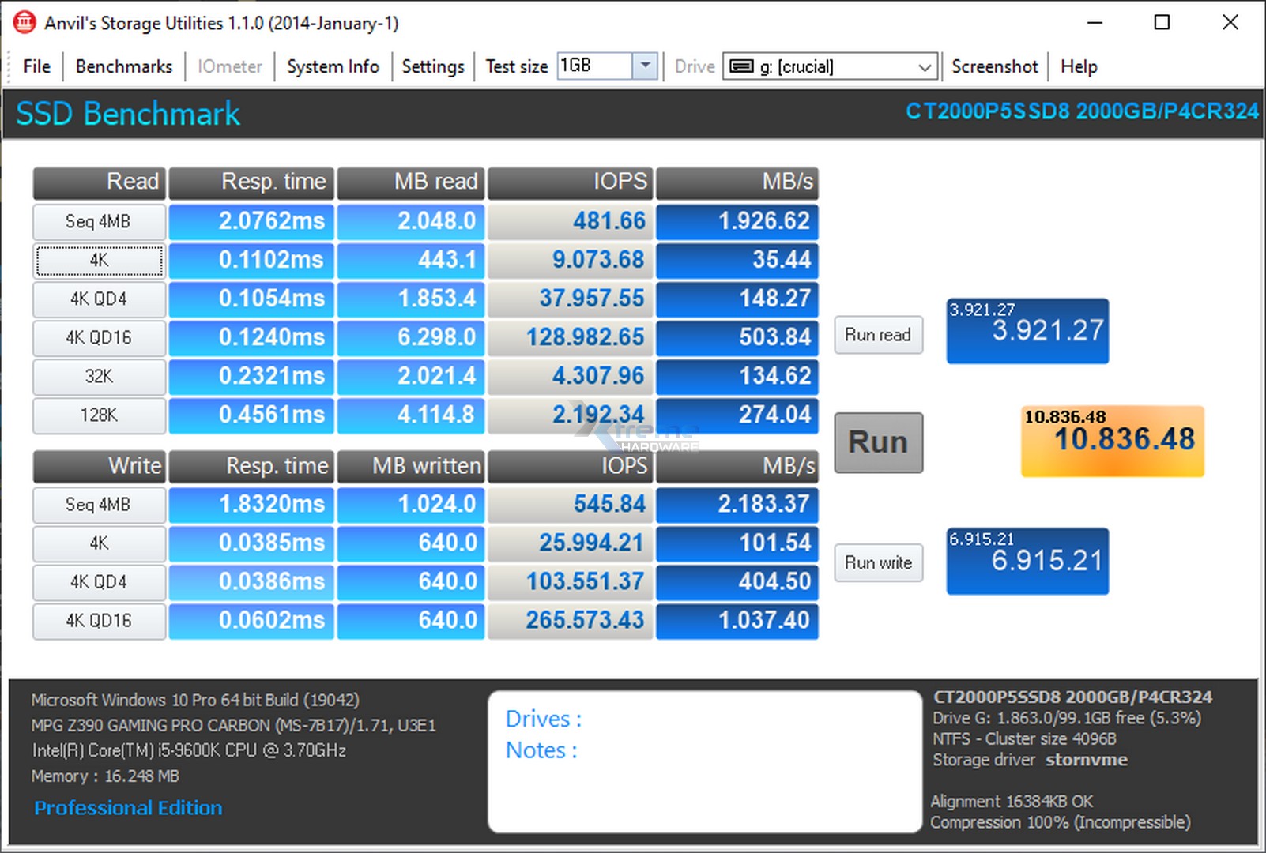Select the 4K QD4 write test
This screenshot has width=1266, height=853.
pos(99,582)
